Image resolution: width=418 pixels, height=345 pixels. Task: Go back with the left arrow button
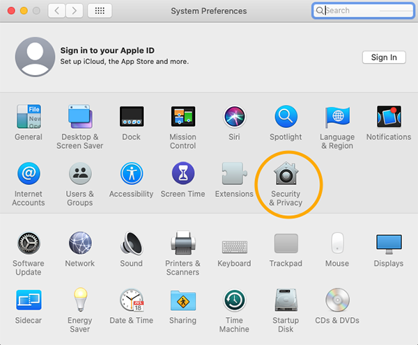(56, 10)
